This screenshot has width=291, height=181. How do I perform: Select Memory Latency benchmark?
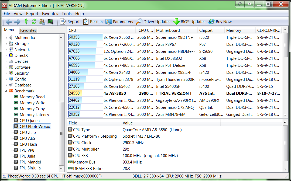pos(34,115)
